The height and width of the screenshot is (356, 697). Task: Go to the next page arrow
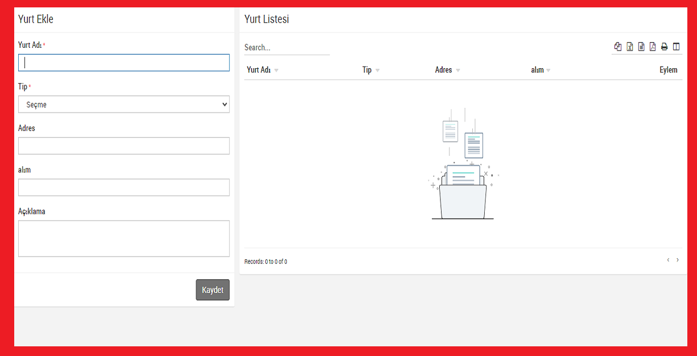(x=678, y=260)
